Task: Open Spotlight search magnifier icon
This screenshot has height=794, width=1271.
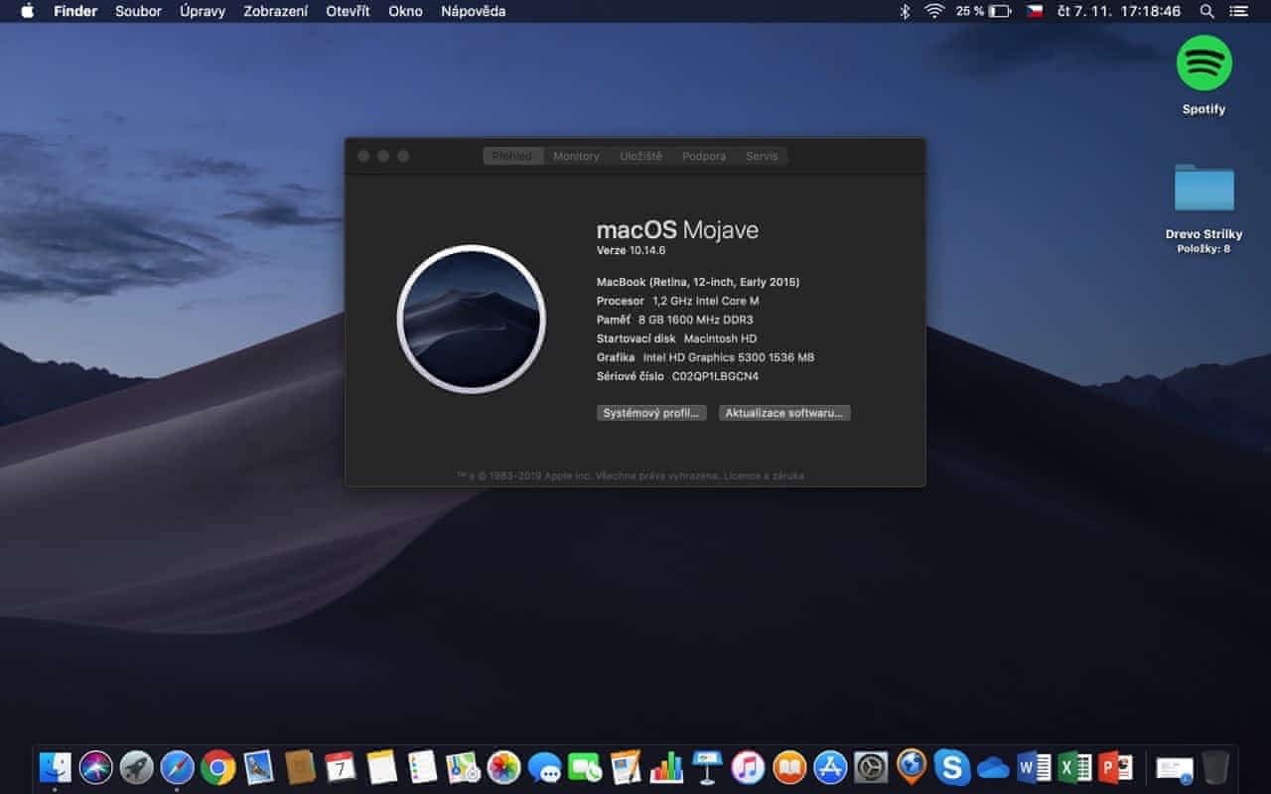Action: (x=1206, y=11)
